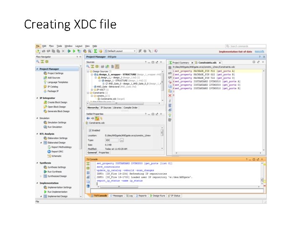
Task: Open Language Templates
Action: click(x=58, y=82)
